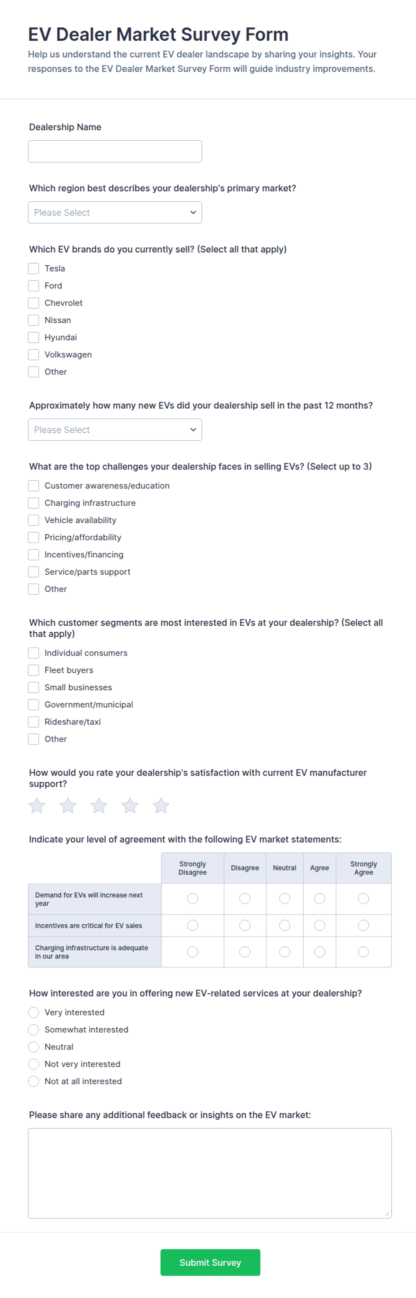Give a five-star satisfaction rating
The width and height of the screenshot is (416, 1298).
161,805
